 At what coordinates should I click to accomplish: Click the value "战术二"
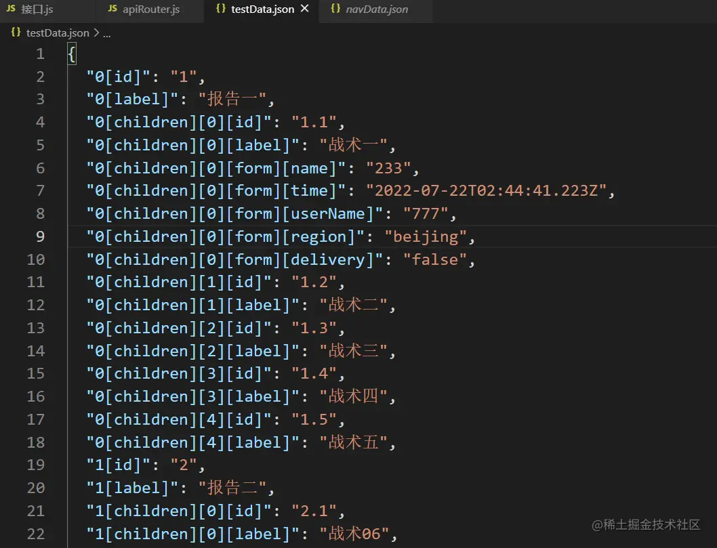point(354,305)
